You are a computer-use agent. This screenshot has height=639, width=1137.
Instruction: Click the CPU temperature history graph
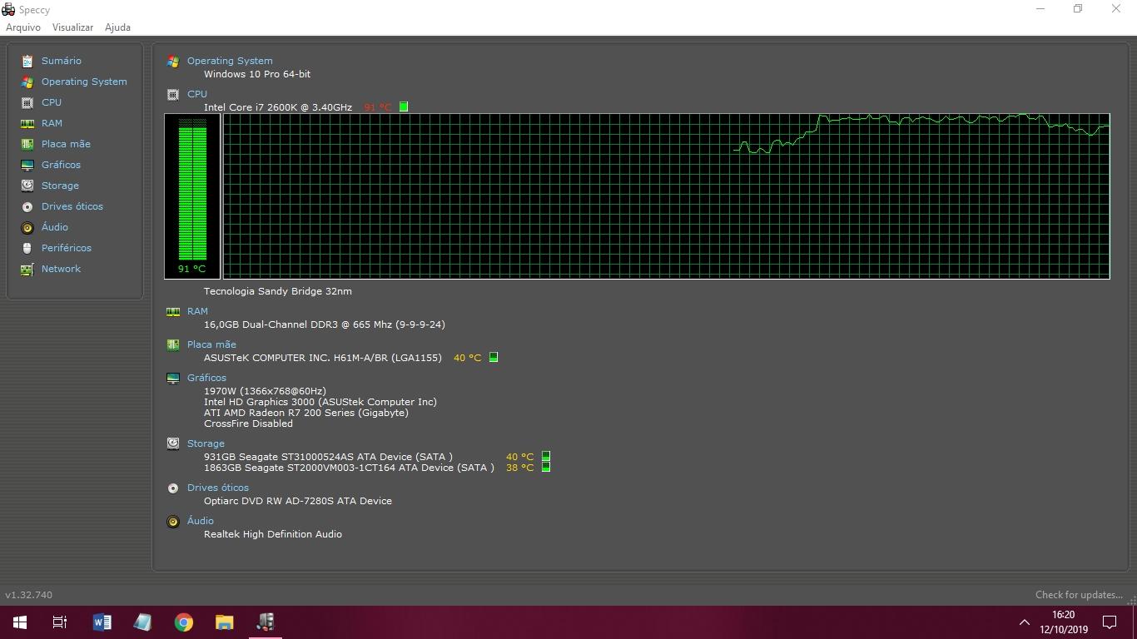tap(666, 196)
